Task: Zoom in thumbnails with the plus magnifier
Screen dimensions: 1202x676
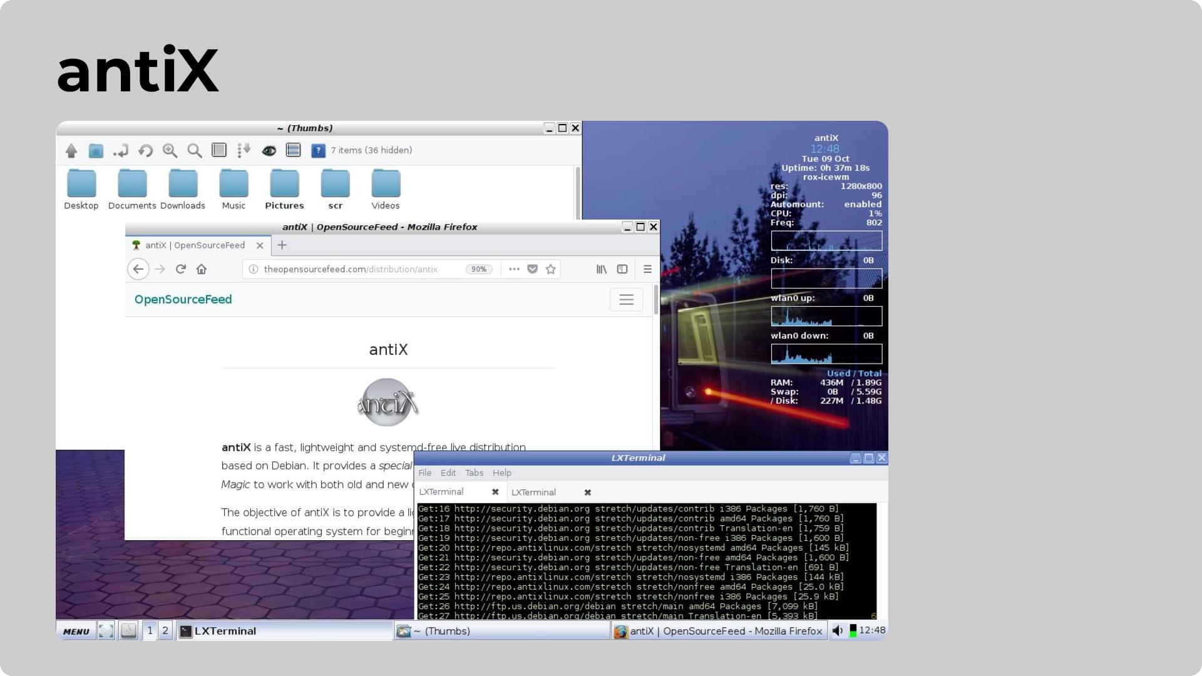Action: 170,150
